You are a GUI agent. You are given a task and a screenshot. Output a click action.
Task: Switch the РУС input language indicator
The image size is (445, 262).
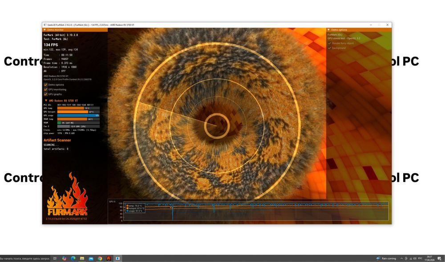click(420, 258)
